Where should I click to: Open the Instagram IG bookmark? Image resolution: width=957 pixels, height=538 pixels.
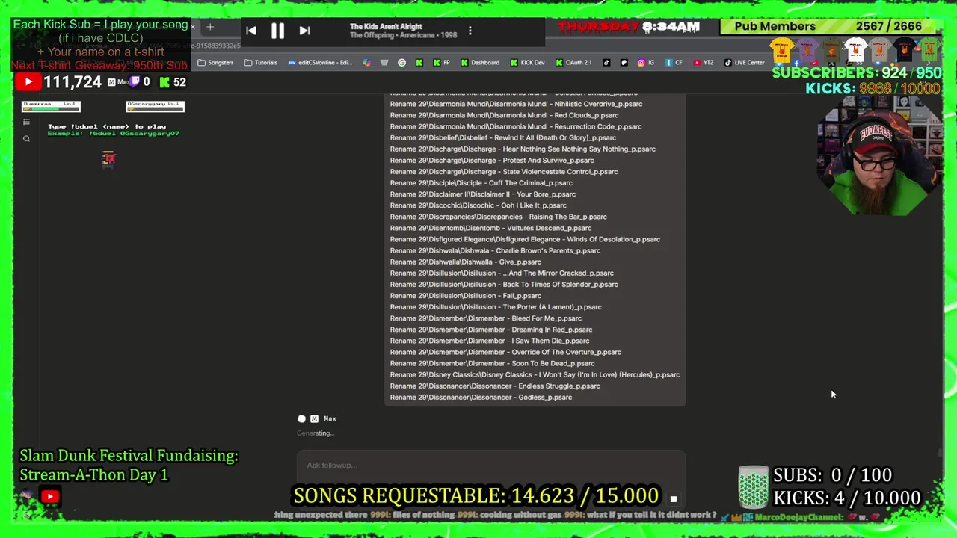pyautogui.click(x=646, y=63)
